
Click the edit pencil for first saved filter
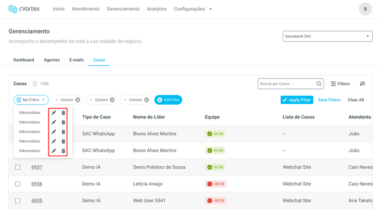click(54, 113)
